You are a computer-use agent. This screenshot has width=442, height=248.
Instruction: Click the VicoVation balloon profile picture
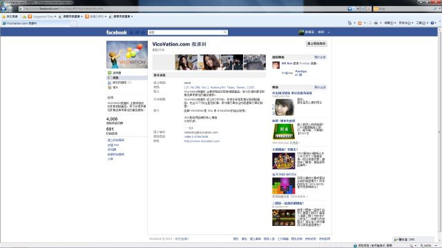tap(127, 54)
